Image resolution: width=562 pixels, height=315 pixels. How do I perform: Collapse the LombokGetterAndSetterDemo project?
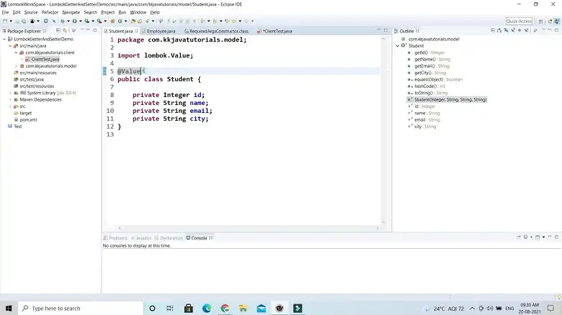(4, 39)
